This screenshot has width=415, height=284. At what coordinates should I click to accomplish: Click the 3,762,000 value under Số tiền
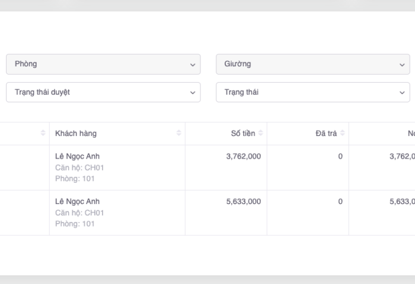tap(243, 157)
